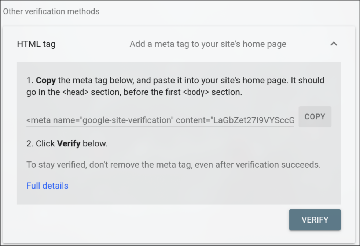Click the subtitle about adding a meta tag
The width and height of the screenshot is (360, 246).
click(x=207, y=44)
